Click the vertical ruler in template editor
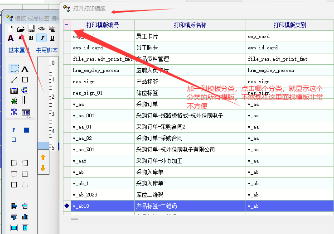Image resolution: width=334 pixels, height=234 pixels. point(53,104)
